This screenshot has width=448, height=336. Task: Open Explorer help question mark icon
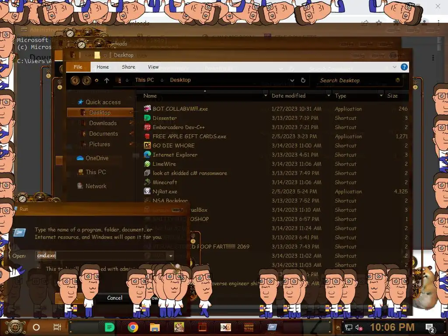(404, 67)
